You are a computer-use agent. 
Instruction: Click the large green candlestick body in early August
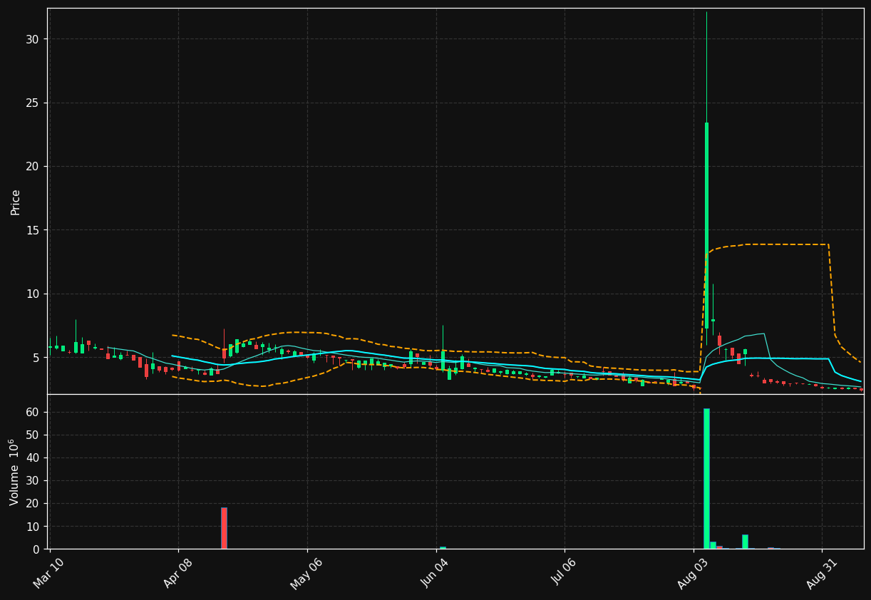[x=706, y=224]
